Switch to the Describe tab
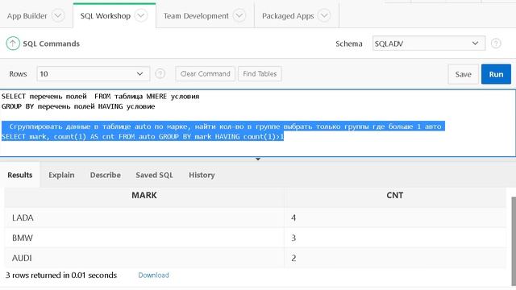 106,175
